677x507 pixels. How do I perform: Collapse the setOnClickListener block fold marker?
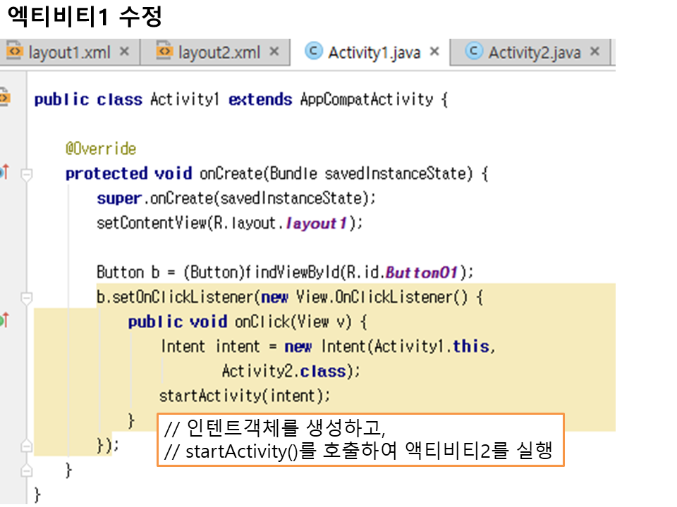27,299
